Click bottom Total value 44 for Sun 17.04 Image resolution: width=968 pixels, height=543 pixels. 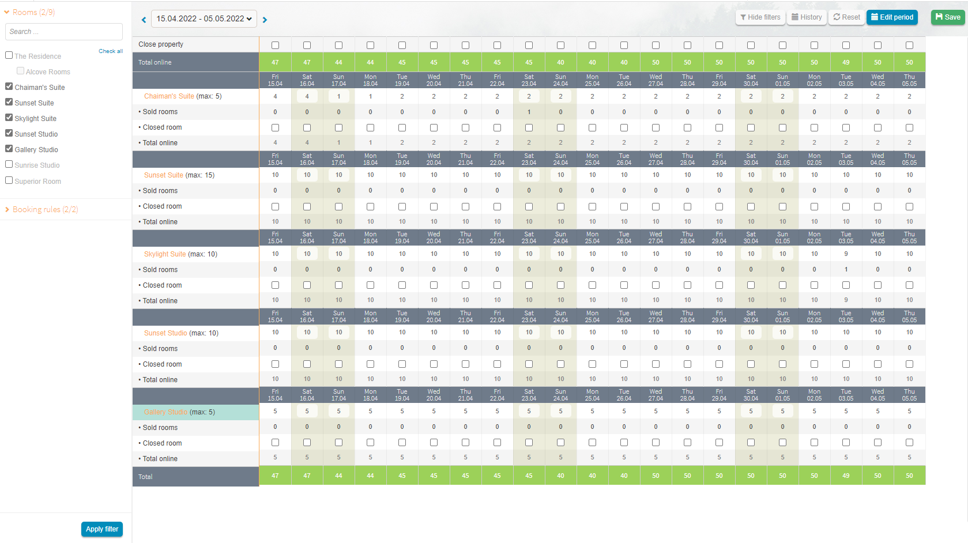(x=338, y=476)
